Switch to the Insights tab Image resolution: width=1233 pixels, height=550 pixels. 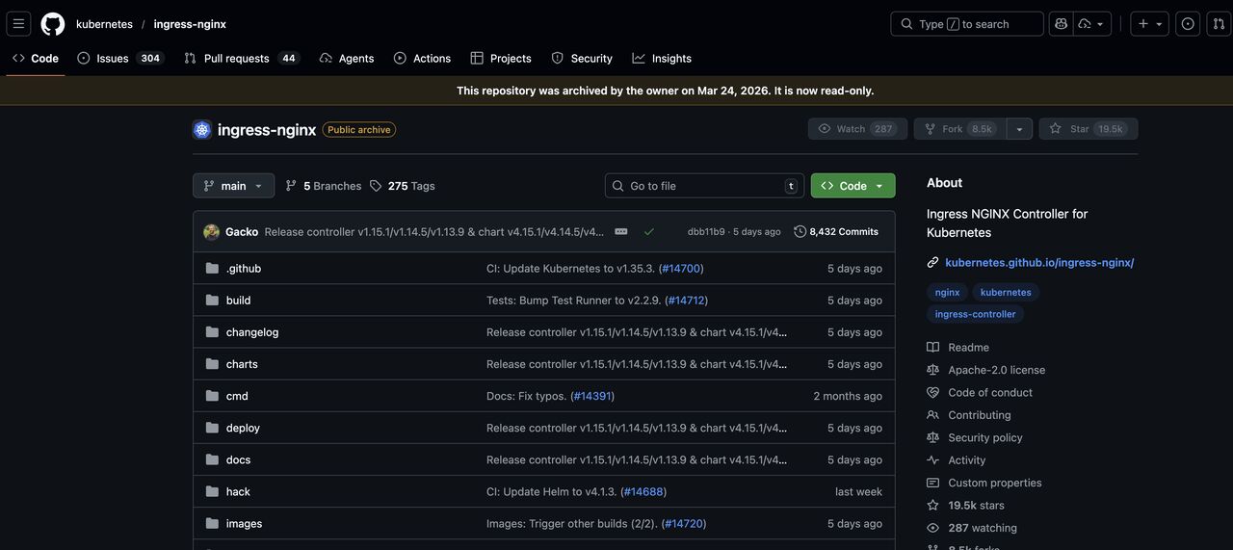click(x=662, y=59)
